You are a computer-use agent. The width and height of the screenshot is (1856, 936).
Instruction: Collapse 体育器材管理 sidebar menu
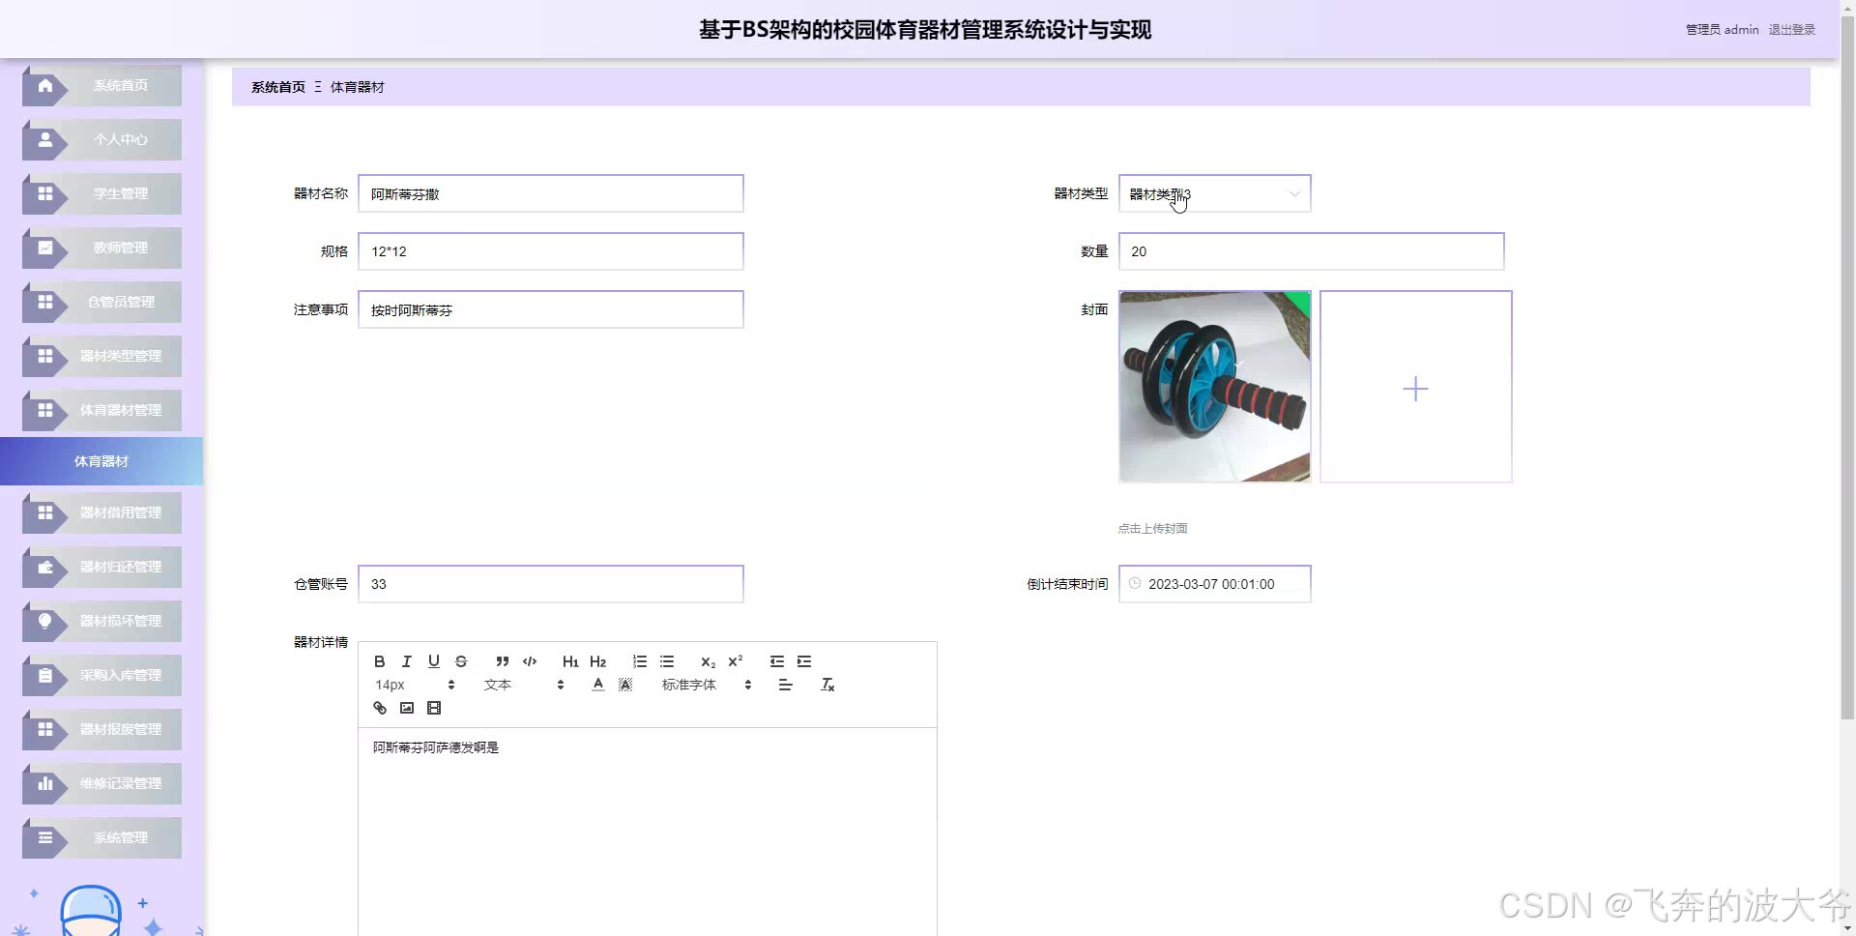coord(101,410)
